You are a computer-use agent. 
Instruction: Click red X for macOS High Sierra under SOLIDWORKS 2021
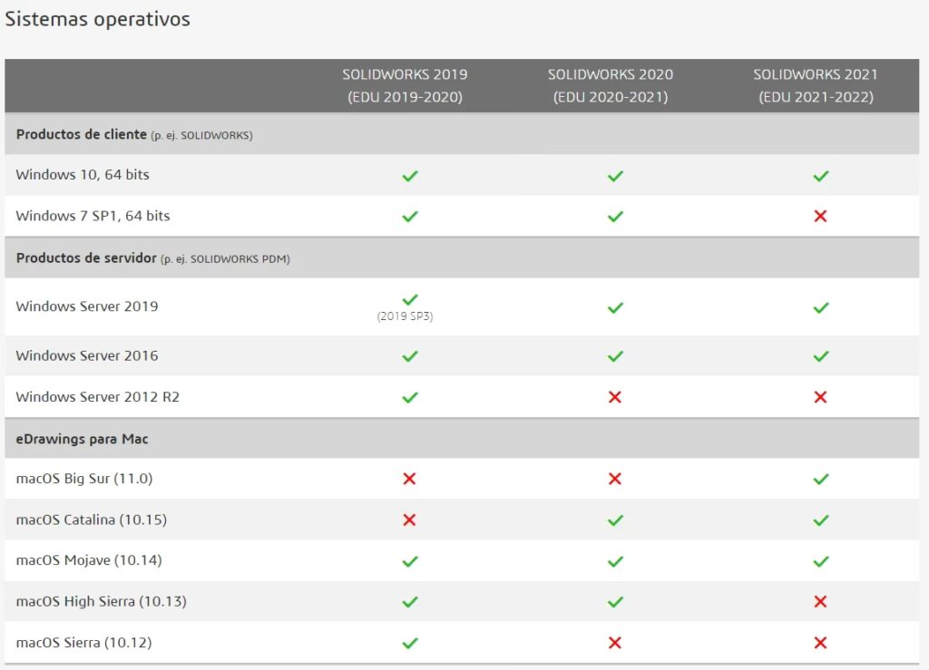click(820, 602)
